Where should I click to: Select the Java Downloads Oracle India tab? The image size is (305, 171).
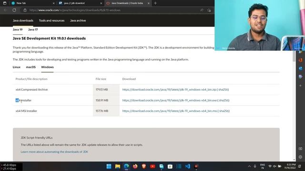tap(127, 3)
